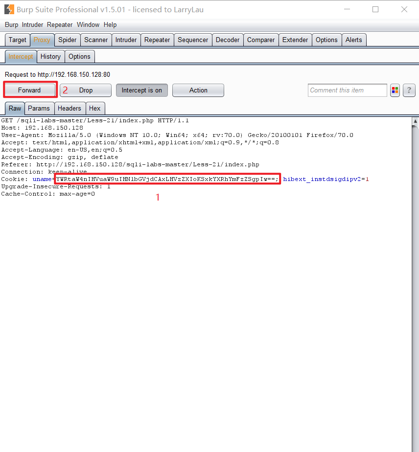
Task: Select the Raw request view tab
Action: pyautogui.click(x=15, y=109)
